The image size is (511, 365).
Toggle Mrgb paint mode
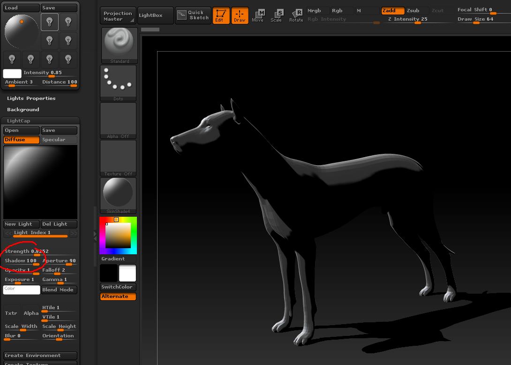317,10
